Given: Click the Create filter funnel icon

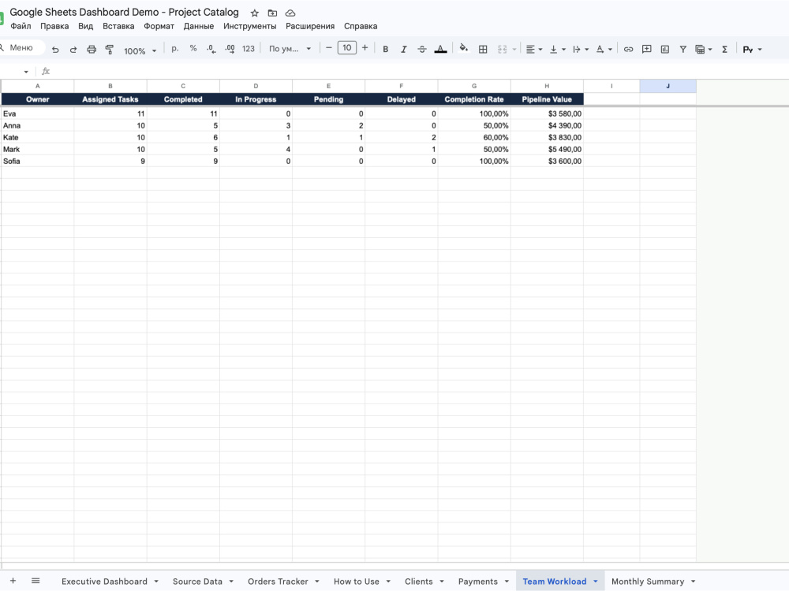Looking at the screenshot, I should [682, 49].
